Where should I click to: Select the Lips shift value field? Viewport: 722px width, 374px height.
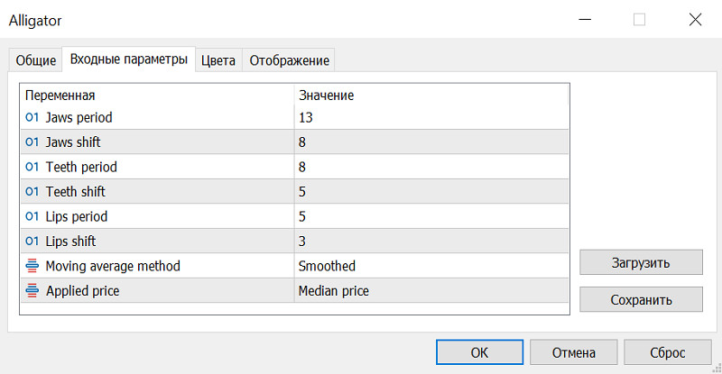tap(430, 242)
